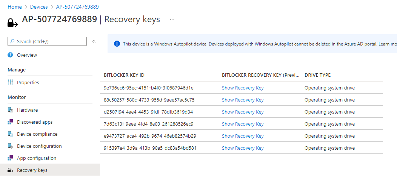
Task: Open the ellipsis more options menu
Action: coord(172,19)
